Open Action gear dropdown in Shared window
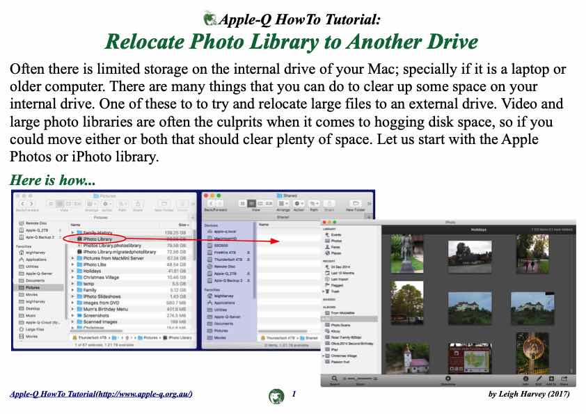586x414 pixels. [299, 203]
